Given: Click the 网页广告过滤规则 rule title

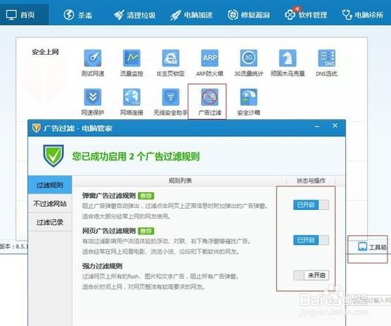Looking at the screenshot, I should (108, 231).
